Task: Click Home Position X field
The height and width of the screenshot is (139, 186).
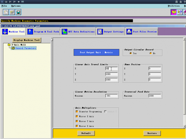Action: point(155,69)
